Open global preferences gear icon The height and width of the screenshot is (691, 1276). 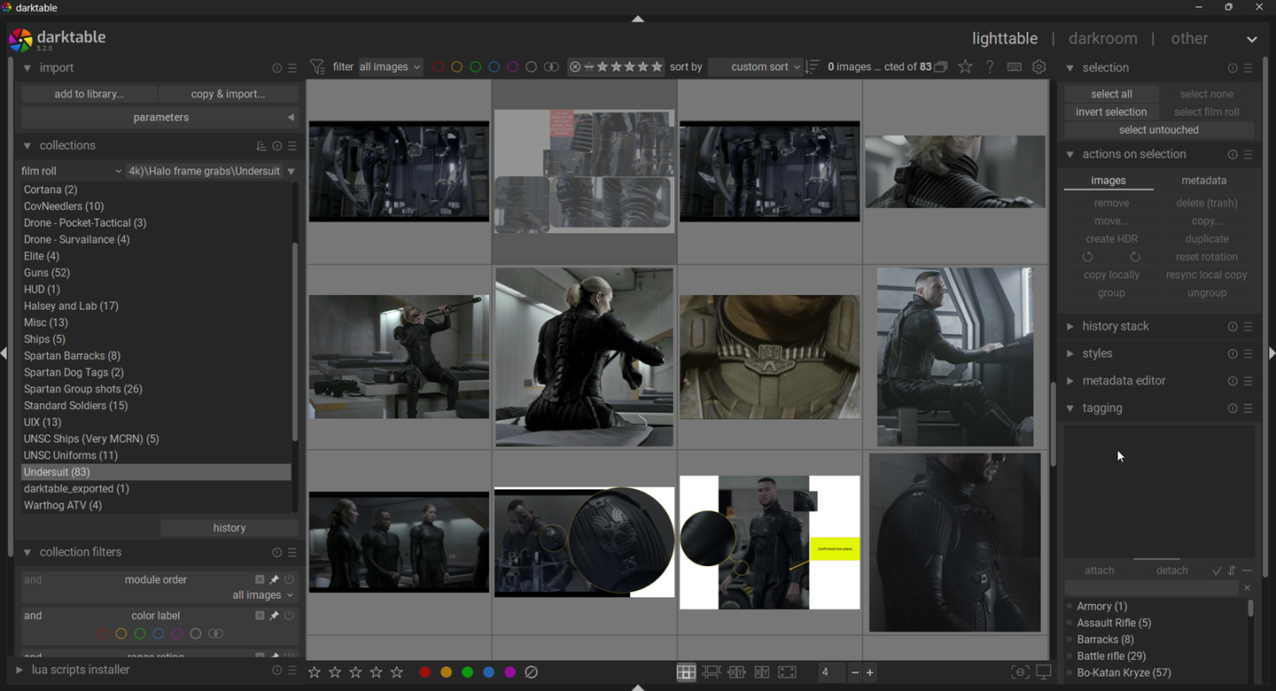(x=1039, y=67)
